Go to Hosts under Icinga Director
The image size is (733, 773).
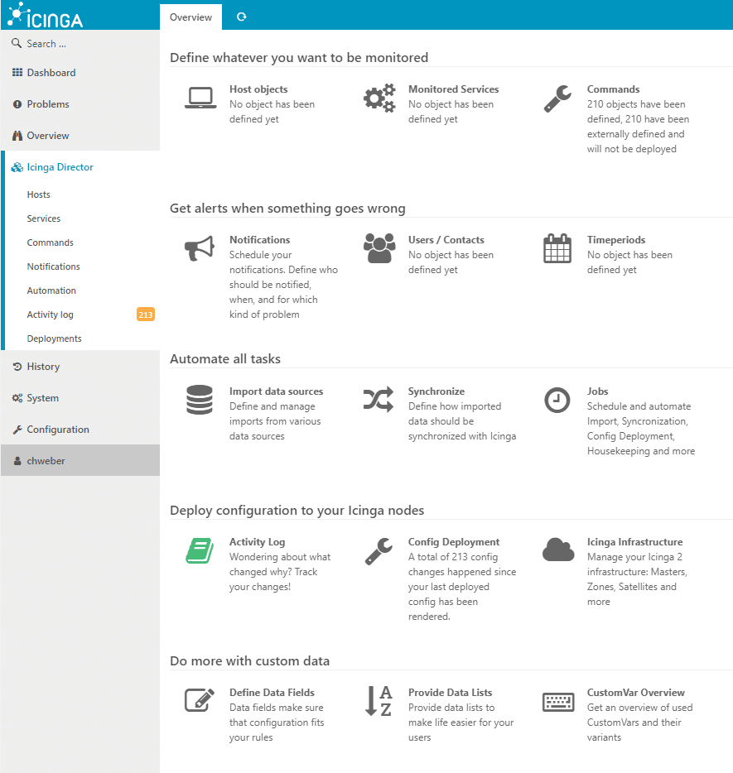click(x=38, y=194)
